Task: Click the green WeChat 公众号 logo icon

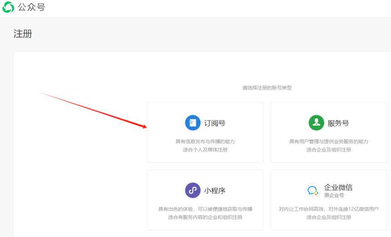Action: pos(8,7)
